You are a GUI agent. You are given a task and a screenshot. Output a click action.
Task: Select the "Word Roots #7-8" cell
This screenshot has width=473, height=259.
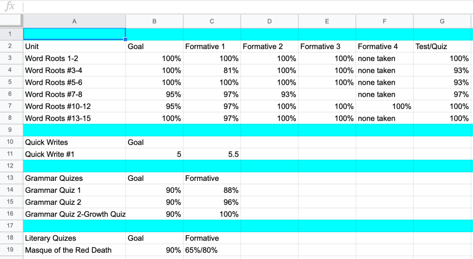(74, 94)
